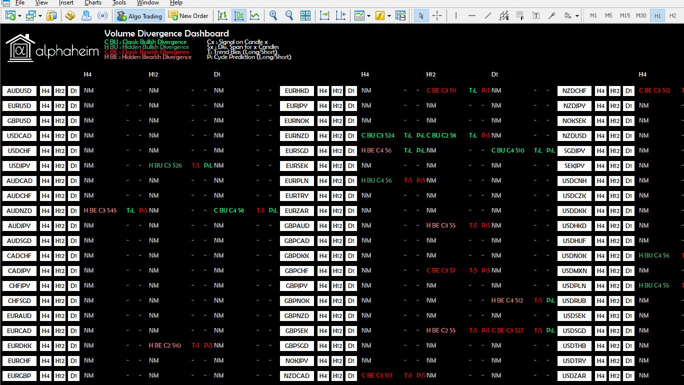Open the chart Templates icon

coord(400,15)
